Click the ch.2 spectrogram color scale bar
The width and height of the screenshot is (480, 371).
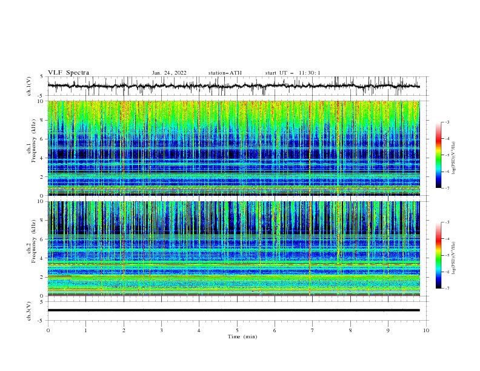point(438,255)
